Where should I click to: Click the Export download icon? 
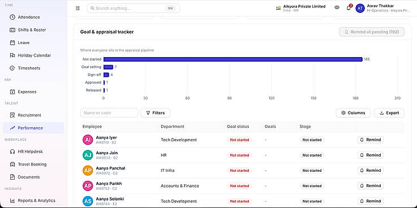(x=381, y=113)
